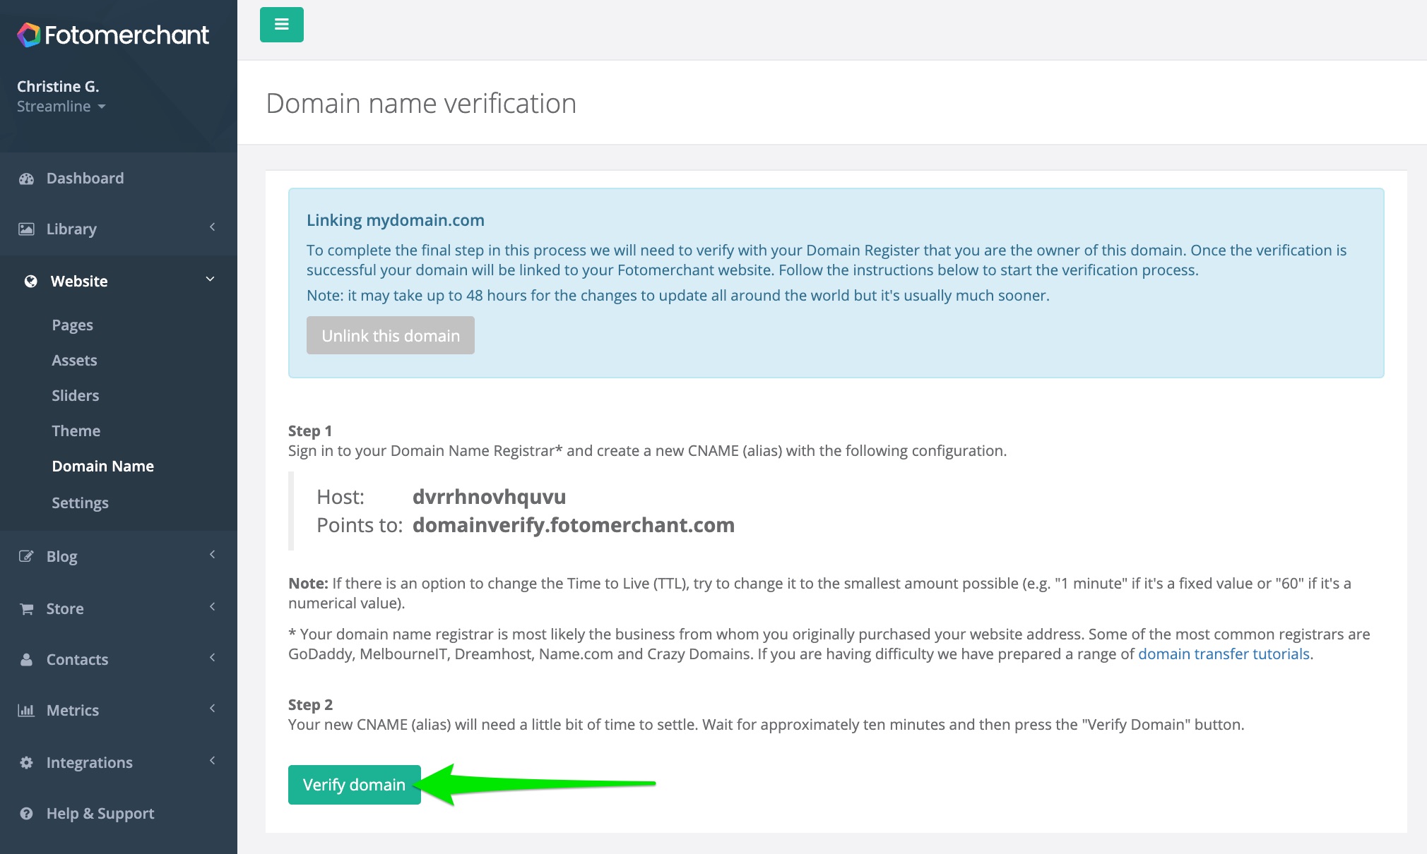Expand the Integrations section chevron
The width and height of the screenshot is (1427, 854).
pyautogui.click(x=212, y=761)
